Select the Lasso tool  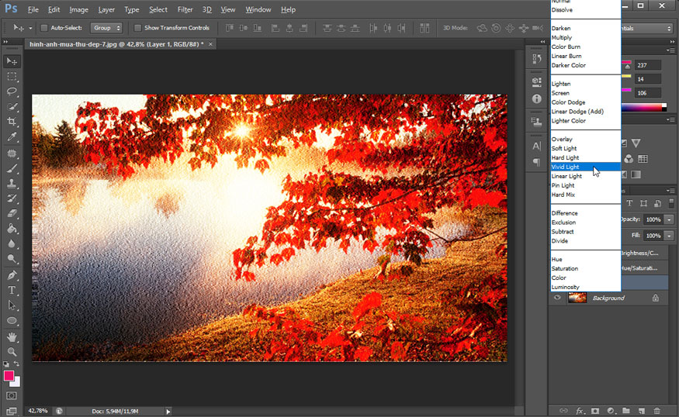tap(12, 91)
